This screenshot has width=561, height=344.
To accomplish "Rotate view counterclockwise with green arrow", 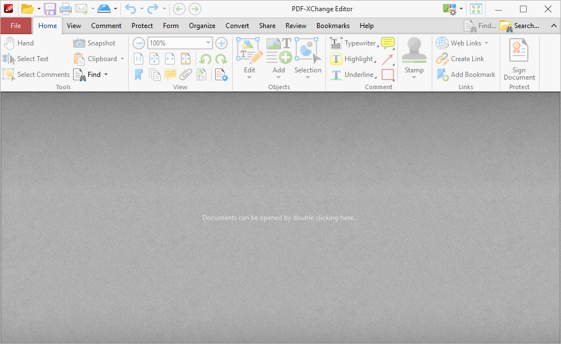I will tap(205, 59).
